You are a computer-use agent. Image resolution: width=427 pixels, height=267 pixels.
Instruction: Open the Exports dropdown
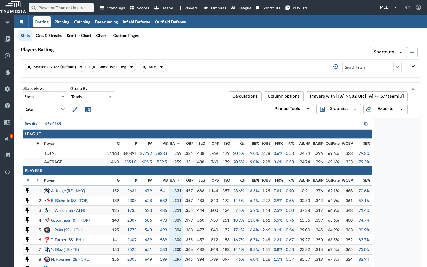(385, 109)
